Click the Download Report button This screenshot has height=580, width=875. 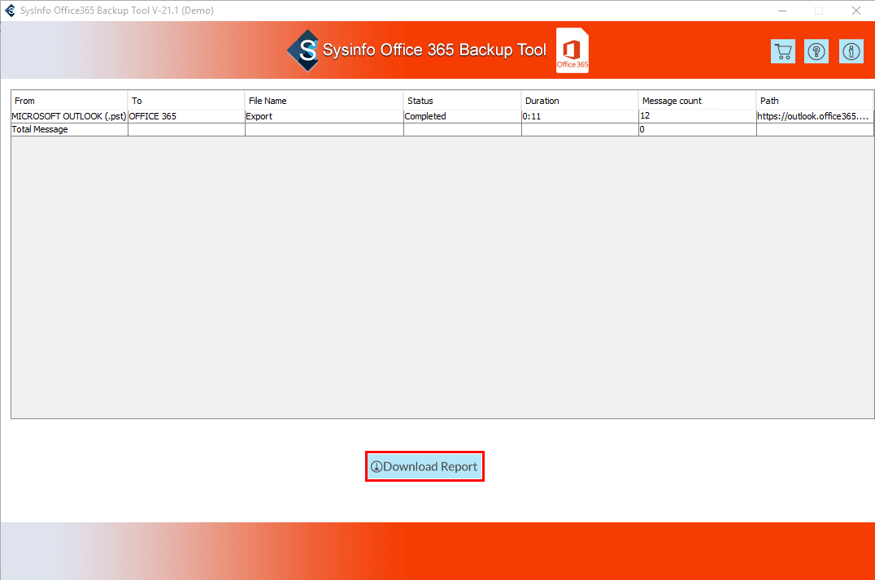pyautogui.click(x=424, y=466)
